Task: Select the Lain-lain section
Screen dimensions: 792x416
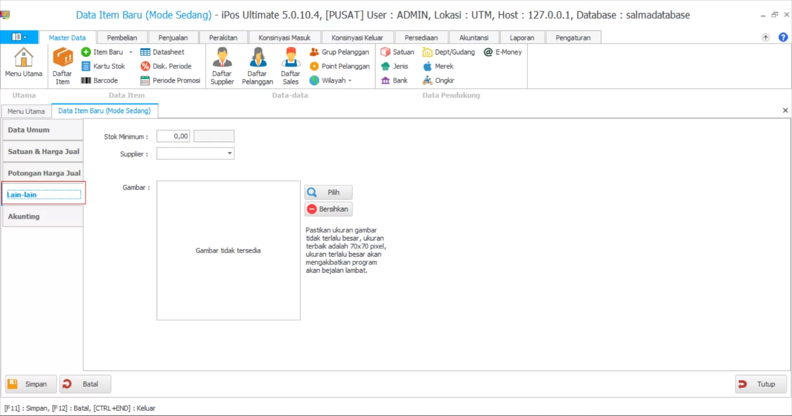Action: click(x=44, y=195)
